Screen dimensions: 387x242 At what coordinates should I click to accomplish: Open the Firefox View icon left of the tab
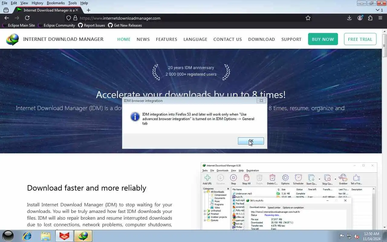pos(6,10)
